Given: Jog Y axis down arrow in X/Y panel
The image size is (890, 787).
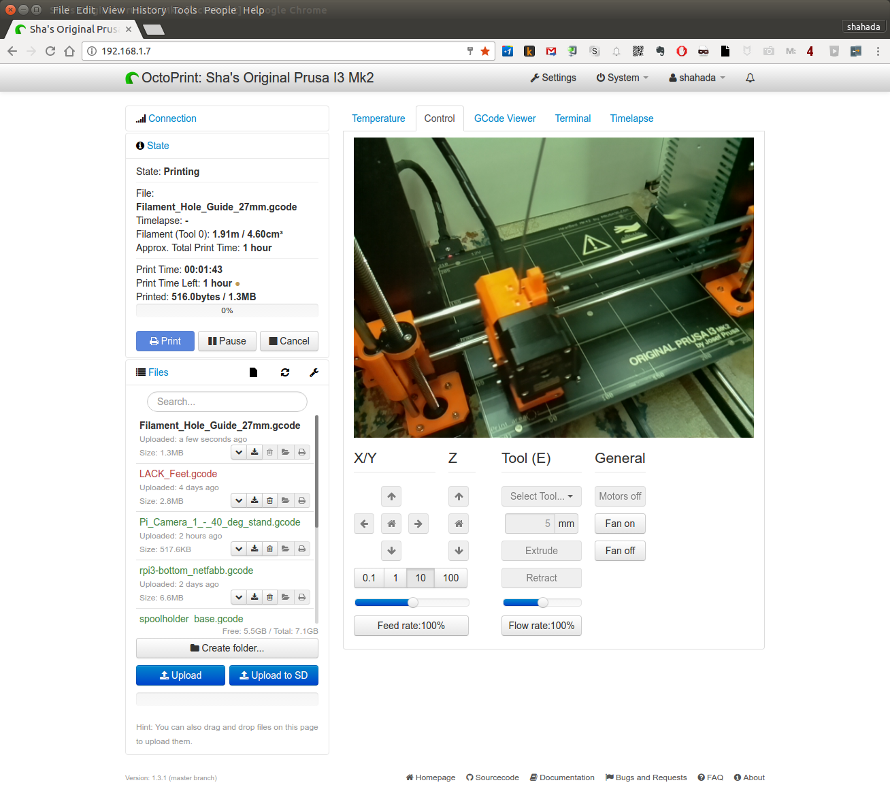Looking at the screenshot, I should pyautogui.click(x=391, y=551).
